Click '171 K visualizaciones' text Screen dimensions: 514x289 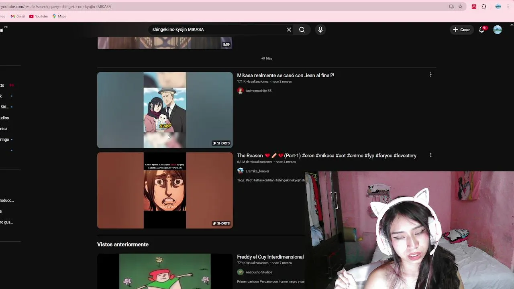[x=253, y=81]
